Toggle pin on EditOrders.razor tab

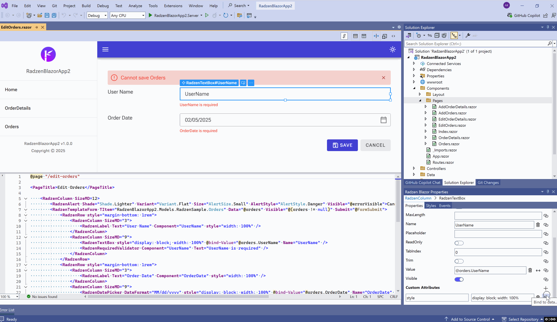click(36, 27)
